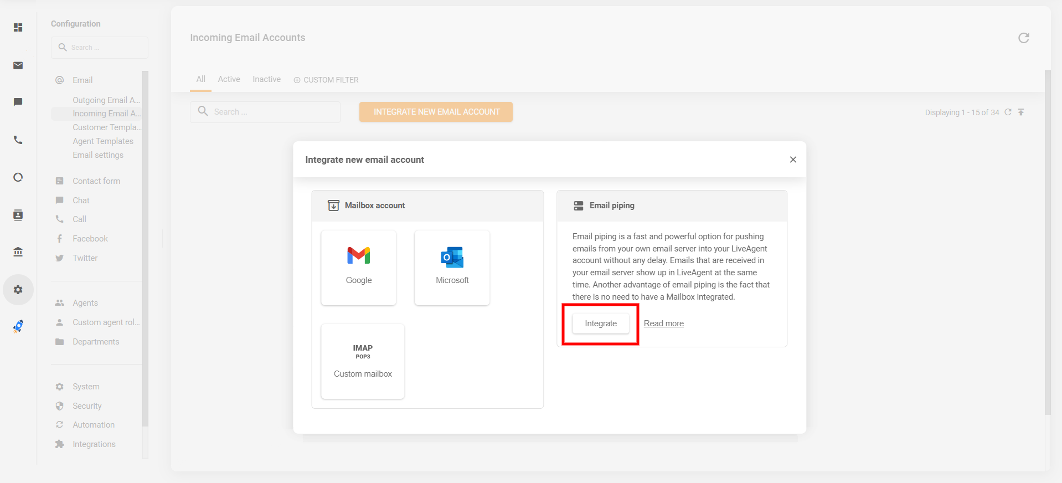1062x483 pixels.
Task: Refresh the Incoming Email Accounts panel
Action: 1023,38
